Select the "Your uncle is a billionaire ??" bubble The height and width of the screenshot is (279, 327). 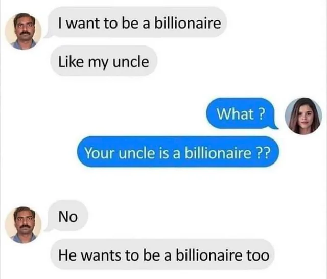coord(178,152)
